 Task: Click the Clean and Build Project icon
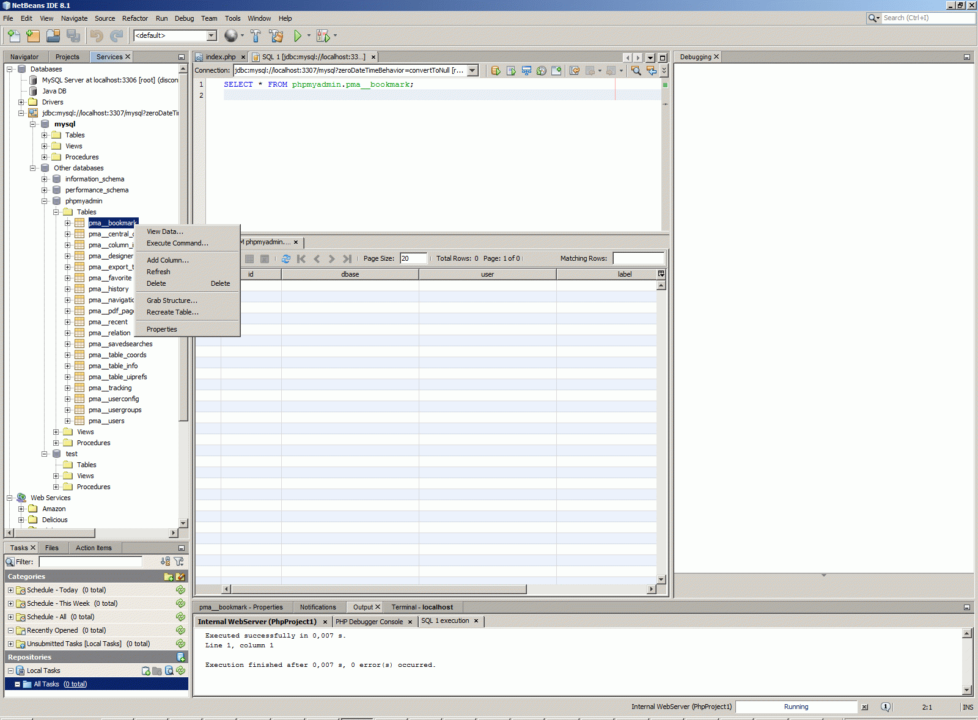(x=276, y=36)
